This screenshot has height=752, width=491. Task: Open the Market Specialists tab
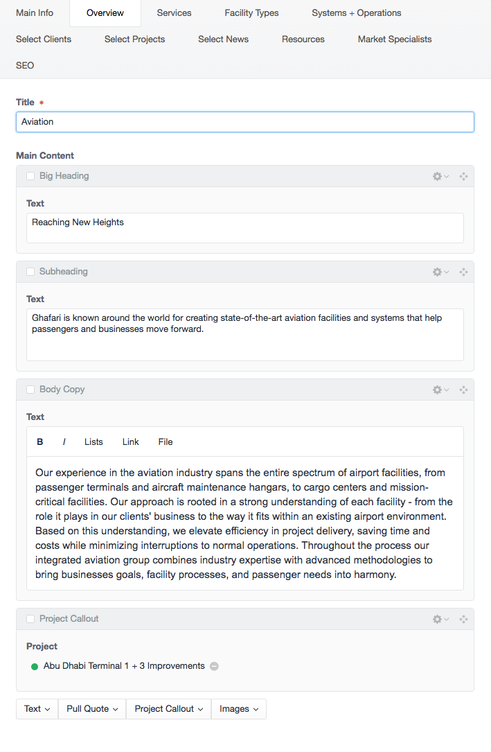coord(395,40)
